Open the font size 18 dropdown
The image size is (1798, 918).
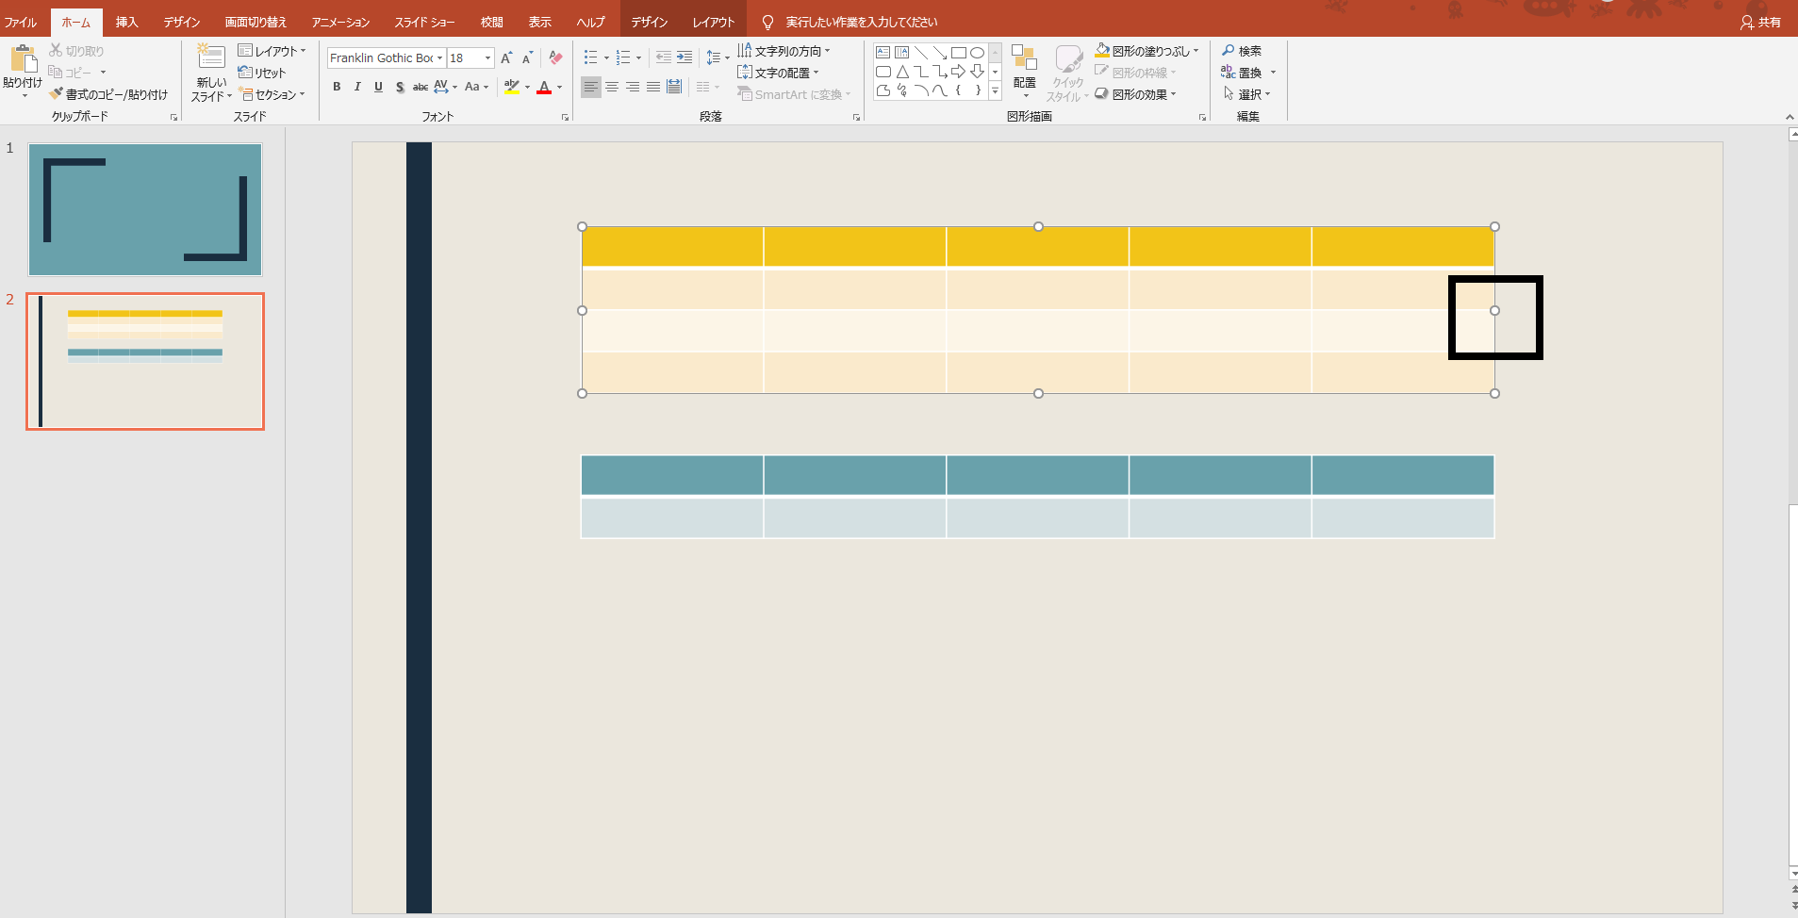pos(487,58)
